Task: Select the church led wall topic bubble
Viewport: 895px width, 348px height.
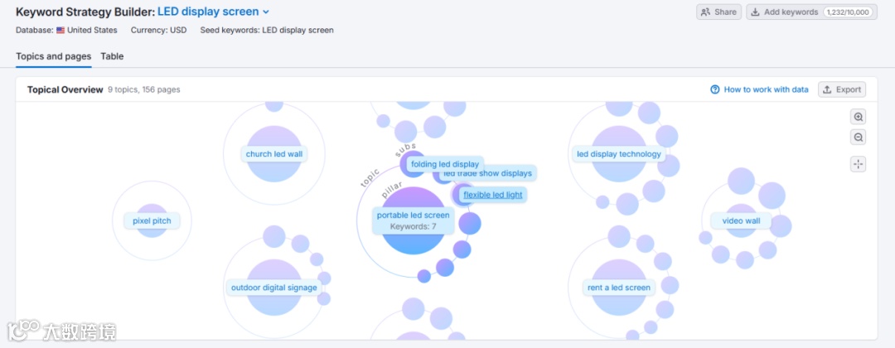Action: pyautogui.click(x=274, y=154)
